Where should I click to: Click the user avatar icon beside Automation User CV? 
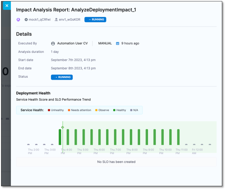click(x=53, y=43)
